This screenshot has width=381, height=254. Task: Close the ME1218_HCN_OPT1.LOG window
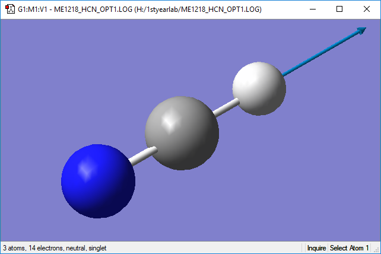point(367,9)
